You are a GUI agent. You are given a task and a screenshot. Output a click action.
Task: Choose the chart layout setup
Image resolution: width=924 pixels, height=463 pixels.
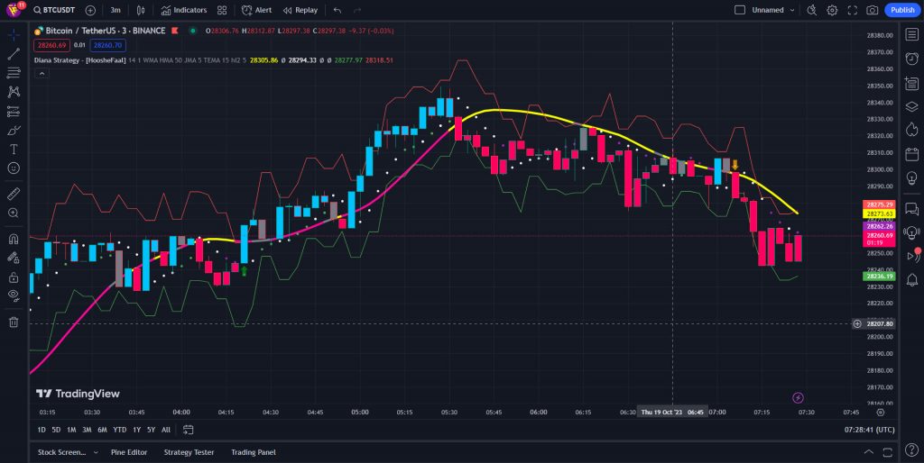(740, 10)
